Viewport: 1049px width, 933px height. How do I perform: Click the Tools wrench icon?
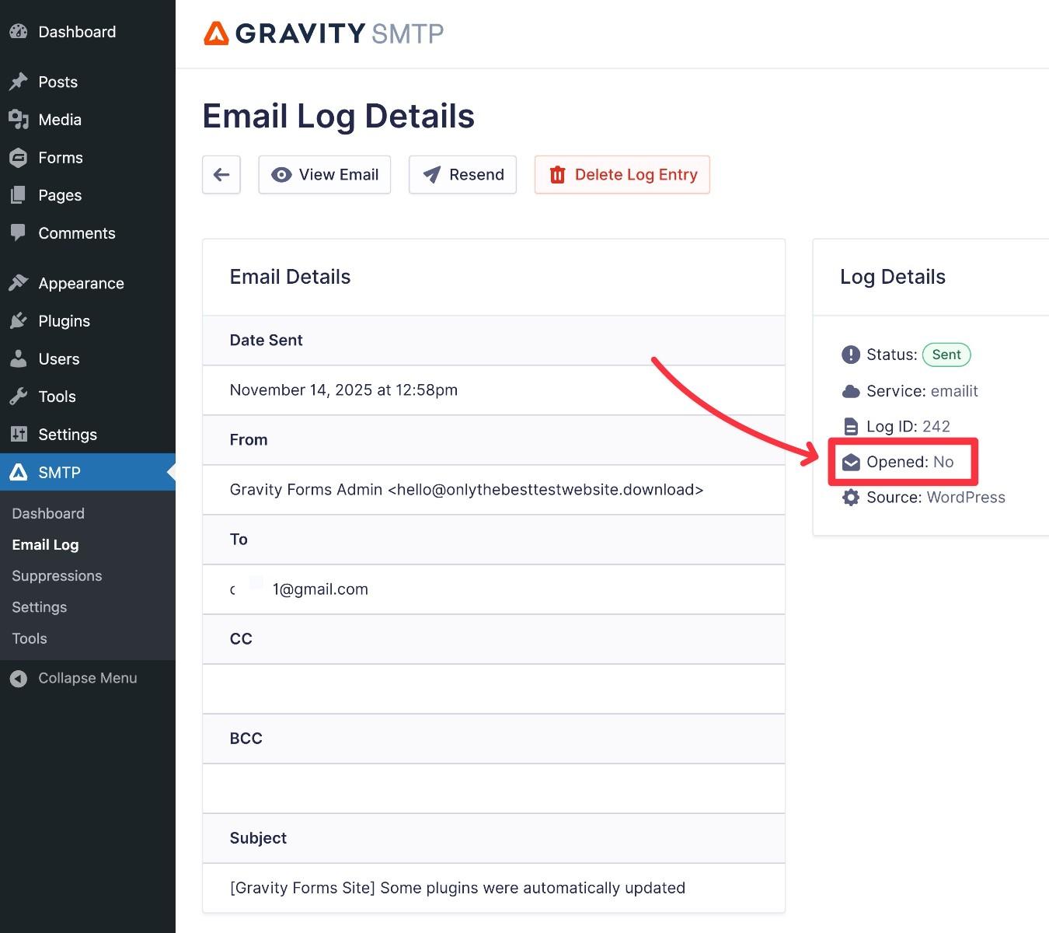click(x=18, y=397)
